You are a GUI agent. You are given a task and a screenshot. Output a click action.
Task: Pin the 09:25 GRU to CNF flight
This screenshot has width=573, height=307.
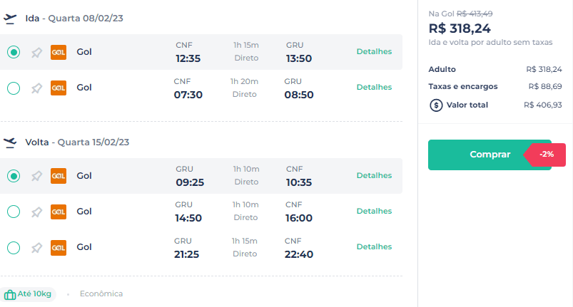(x=36, y=176)
